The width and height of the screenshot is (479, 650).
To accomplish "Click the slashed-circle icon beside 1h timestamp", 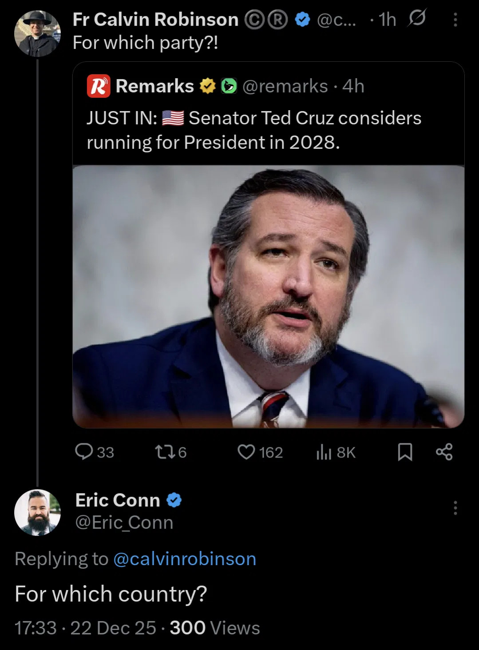I will (x=416, y=19).
